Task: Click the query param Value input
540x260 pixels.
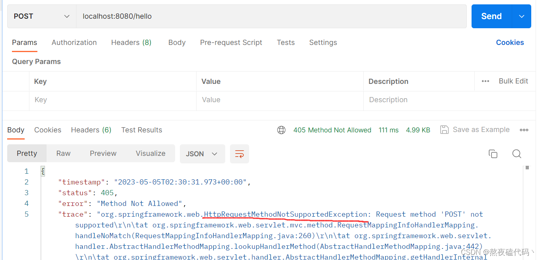Action: point(280,100)
